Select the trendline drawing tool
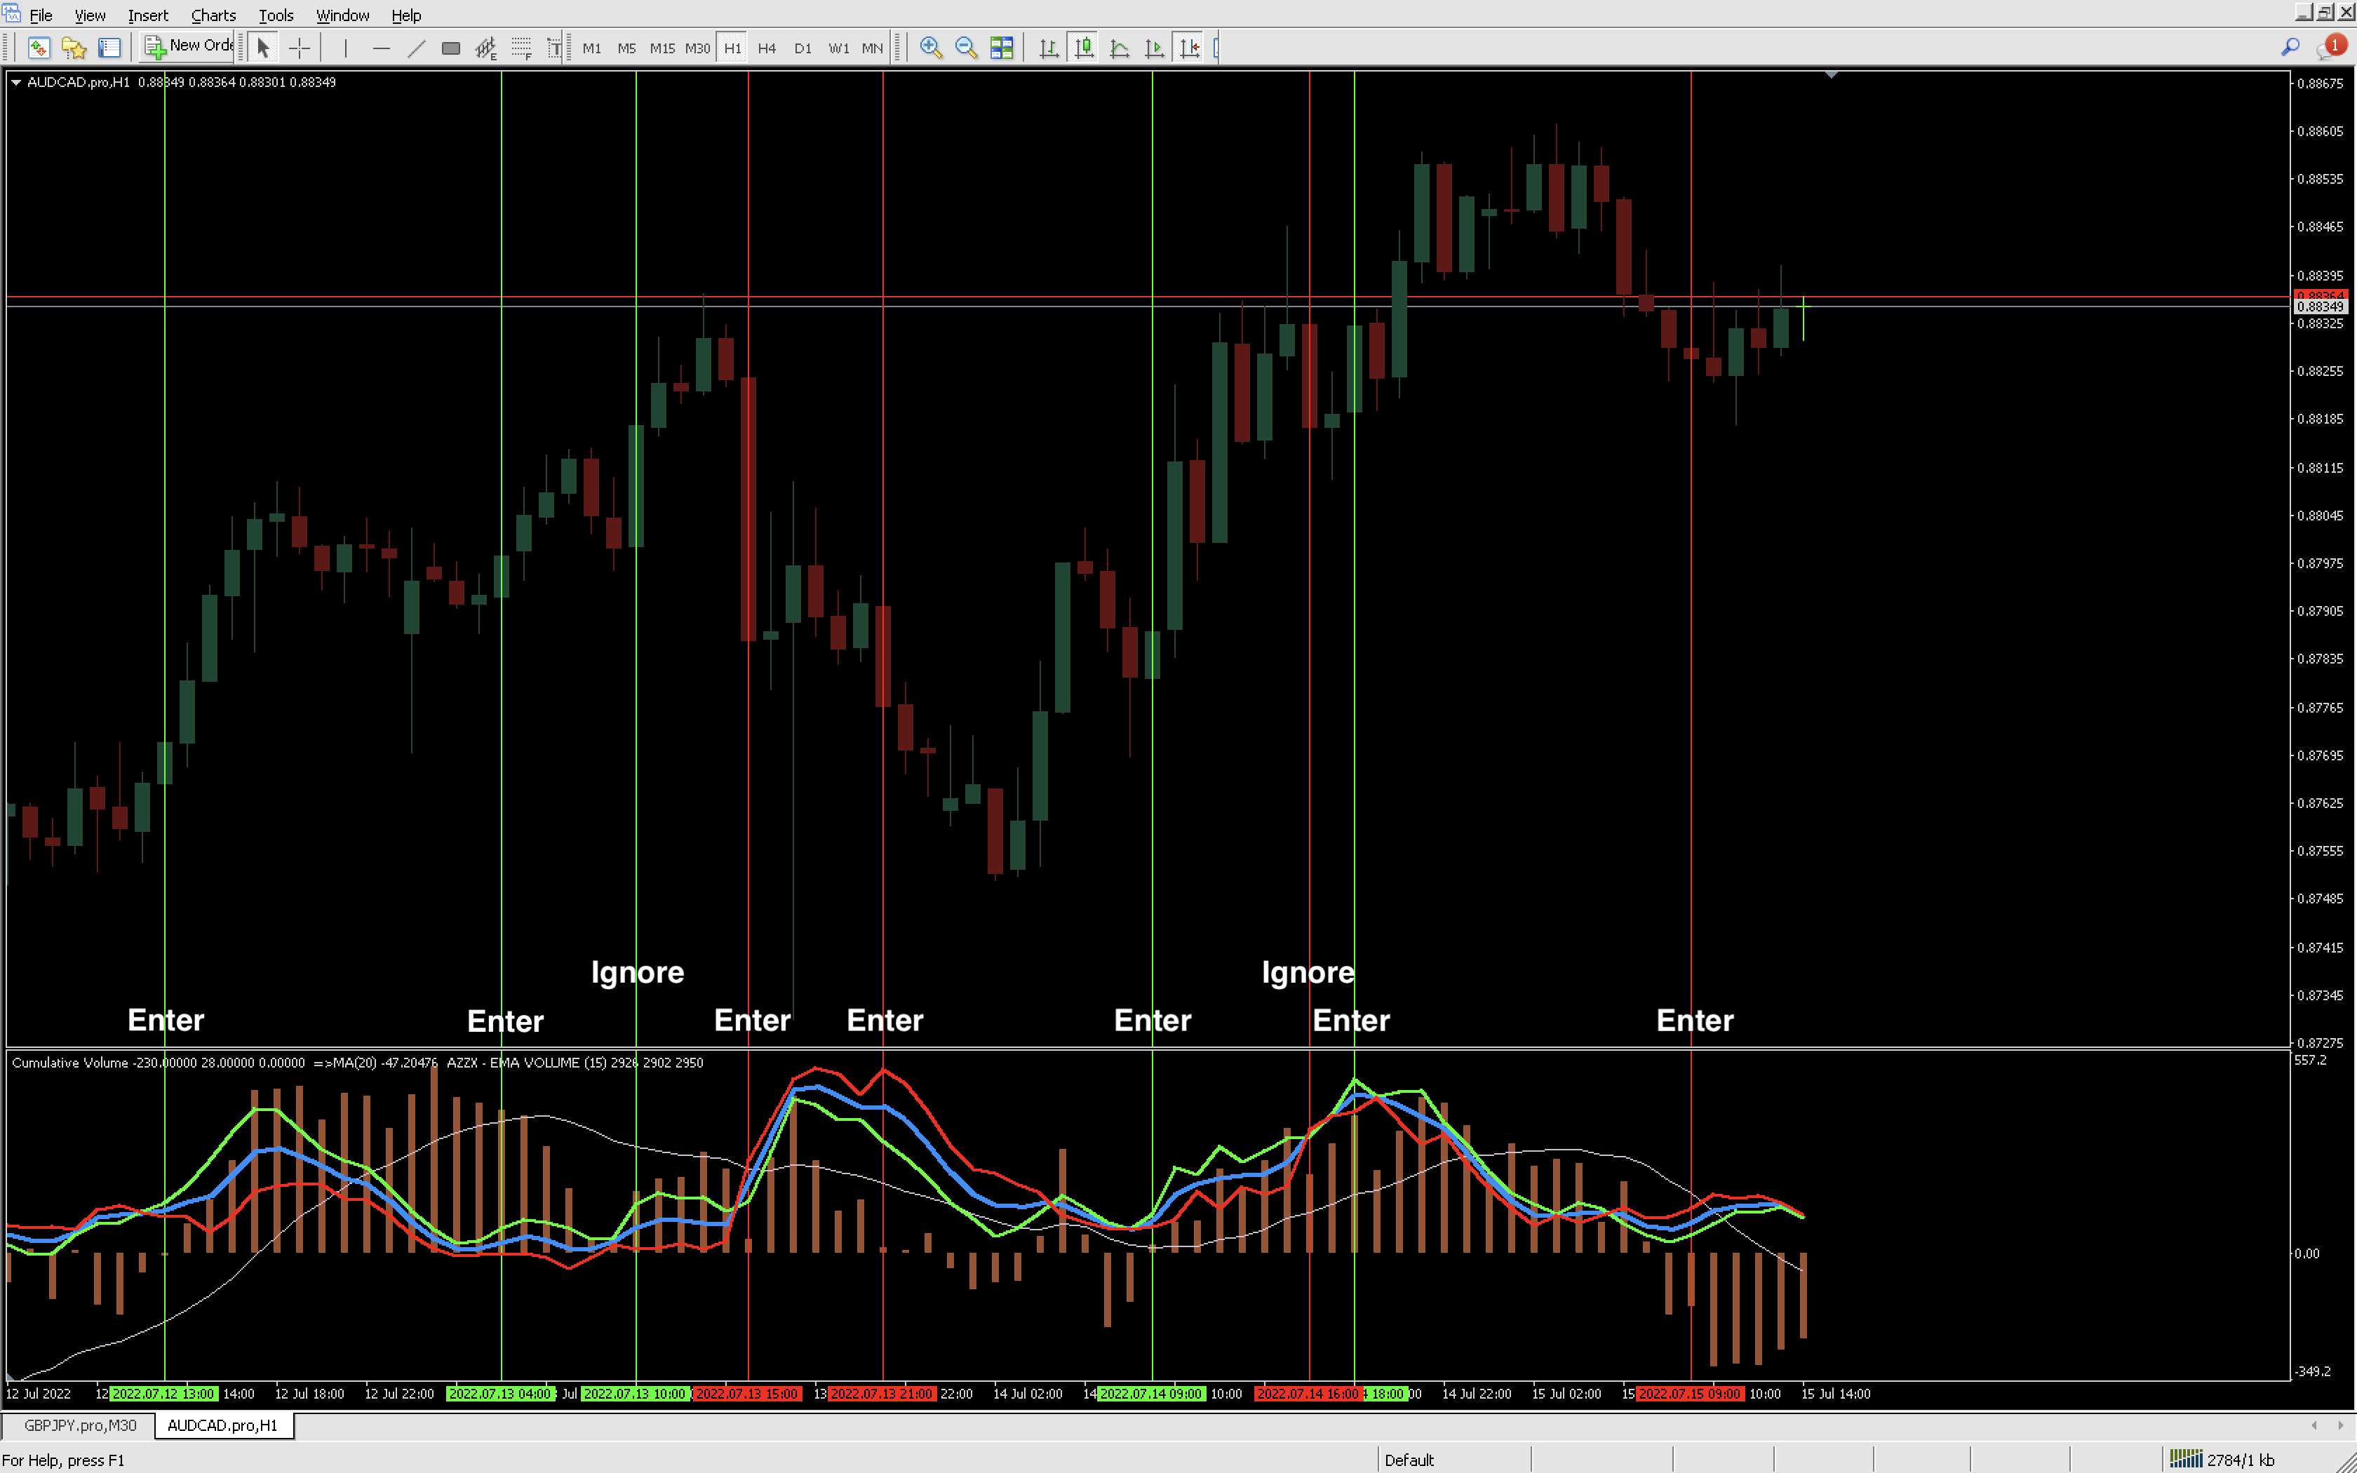This screenshot has height=1473, width=2357. coord(416,47)
